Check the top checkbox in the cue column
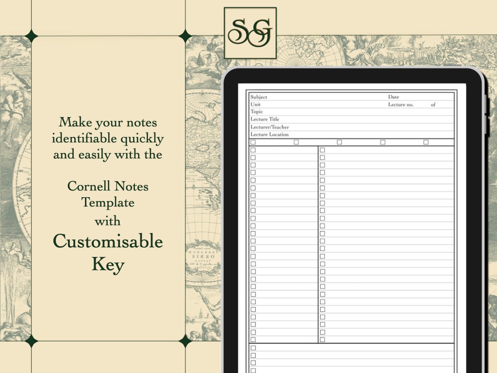The height and width of the screenshot is (373, 497). tap(253, 151)
